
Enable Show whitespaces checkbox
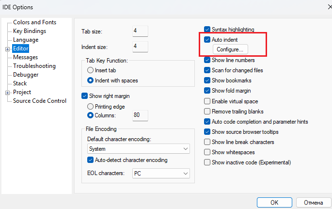207,152
